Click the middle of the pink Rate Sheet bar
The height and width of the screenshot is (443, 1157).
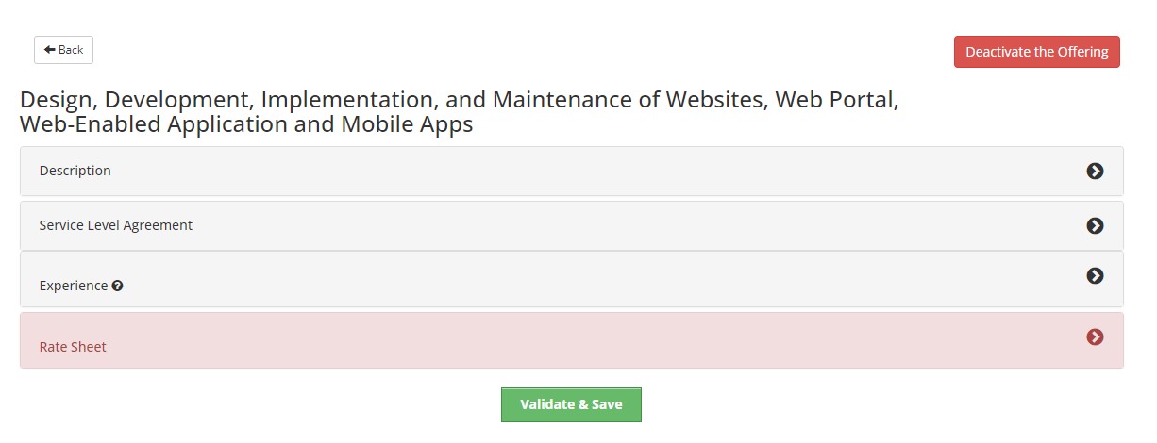pyautogui.click(x=571, y=340)
